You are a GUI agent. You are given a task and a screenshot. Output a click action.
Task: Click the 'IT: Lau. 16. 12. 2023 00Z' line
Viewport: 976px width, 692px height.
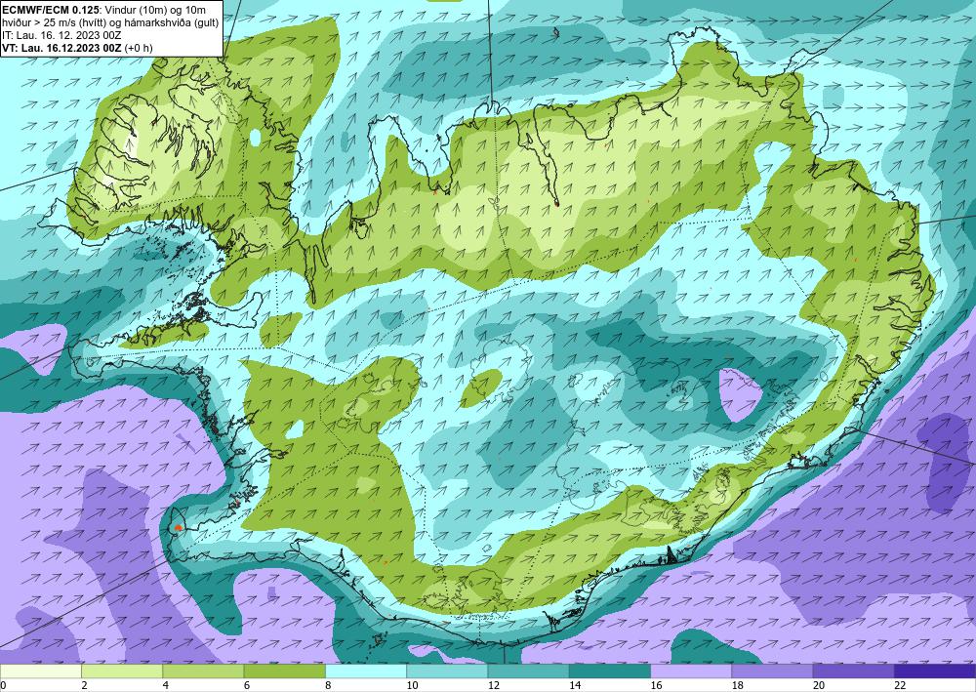click(x=61, y=35)
